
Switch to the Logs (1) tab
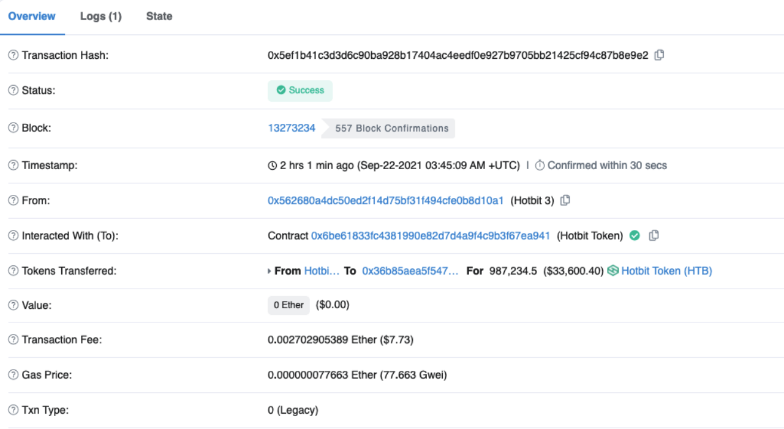click(100, 17)
